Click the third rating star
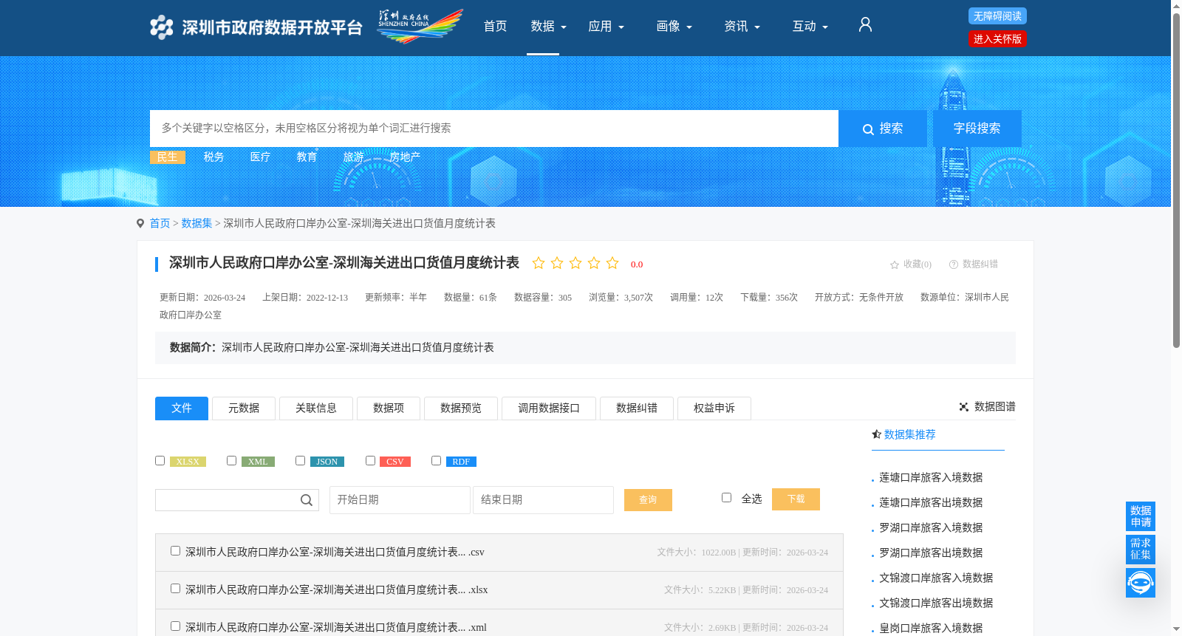1182x636 pixels. (x=575, y=263)
